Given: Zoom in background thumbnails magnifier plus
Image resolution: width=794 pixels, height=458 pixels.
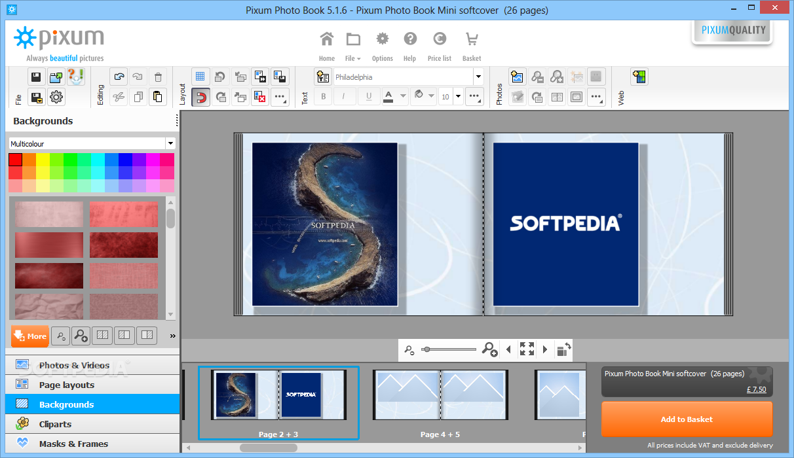Looking at the screenshot, I should click(x=81, y=336).
